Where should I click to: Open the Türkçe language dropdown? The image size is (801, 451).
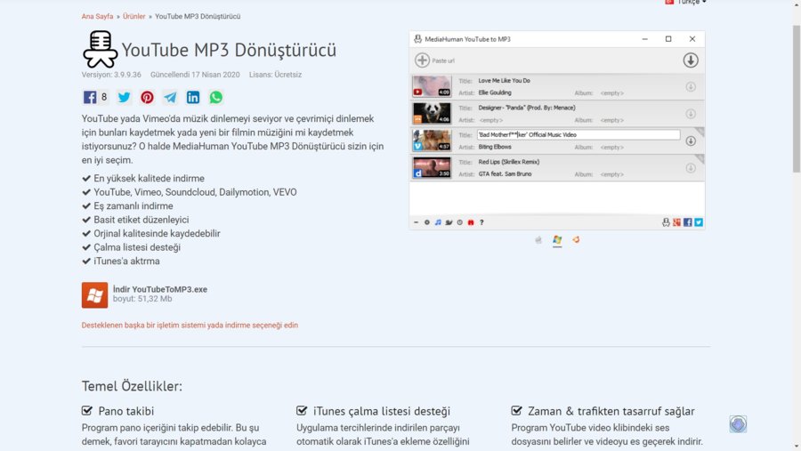[686, 2]
